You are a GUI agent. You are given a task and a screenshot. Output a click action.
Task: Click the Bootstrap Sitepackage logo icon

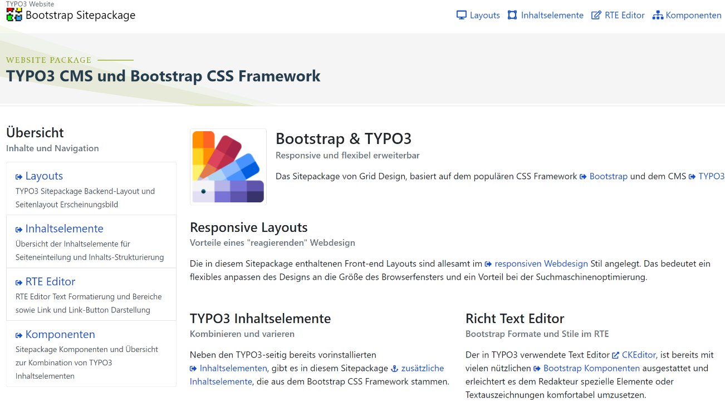14,15
